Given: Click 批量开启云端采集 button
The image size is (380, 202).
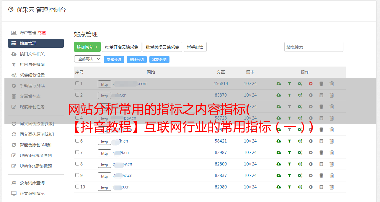Looking at the screenshot, I should [122, 47].
